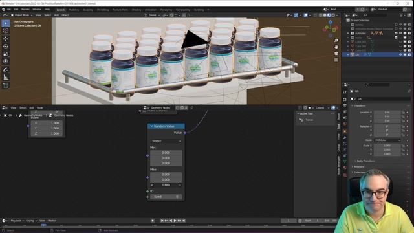Toggle visibility eye of GN outliner row
Viewport: 414px width, 233px height.
pyautogui.click(x=400, y=54)
